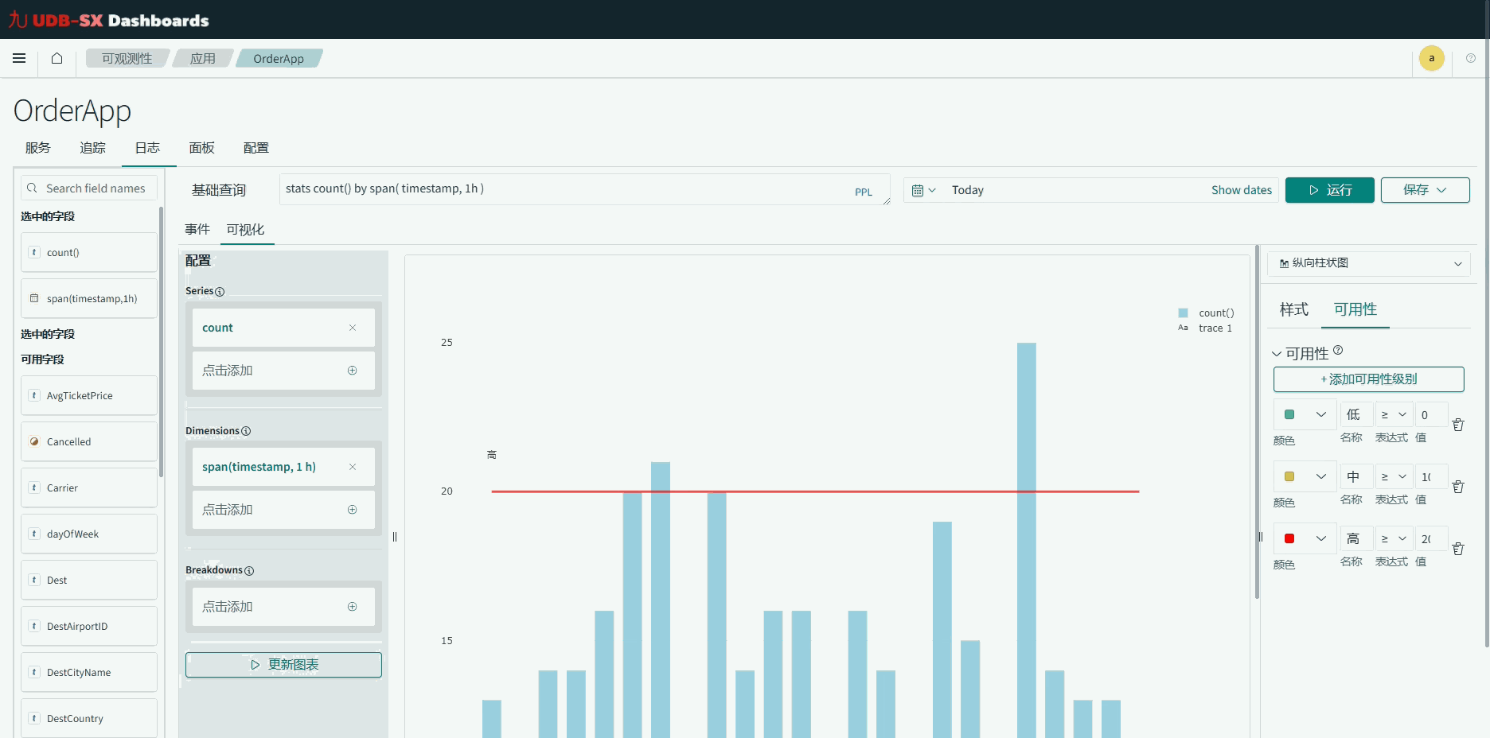Click the help icon in top bar
Screen dimensions: 1490x738
[x=1470, y=58]
